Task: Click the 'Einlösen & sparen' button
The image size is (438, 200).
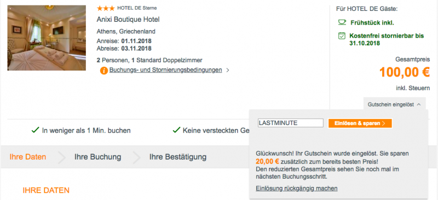Action: (360, 123)
